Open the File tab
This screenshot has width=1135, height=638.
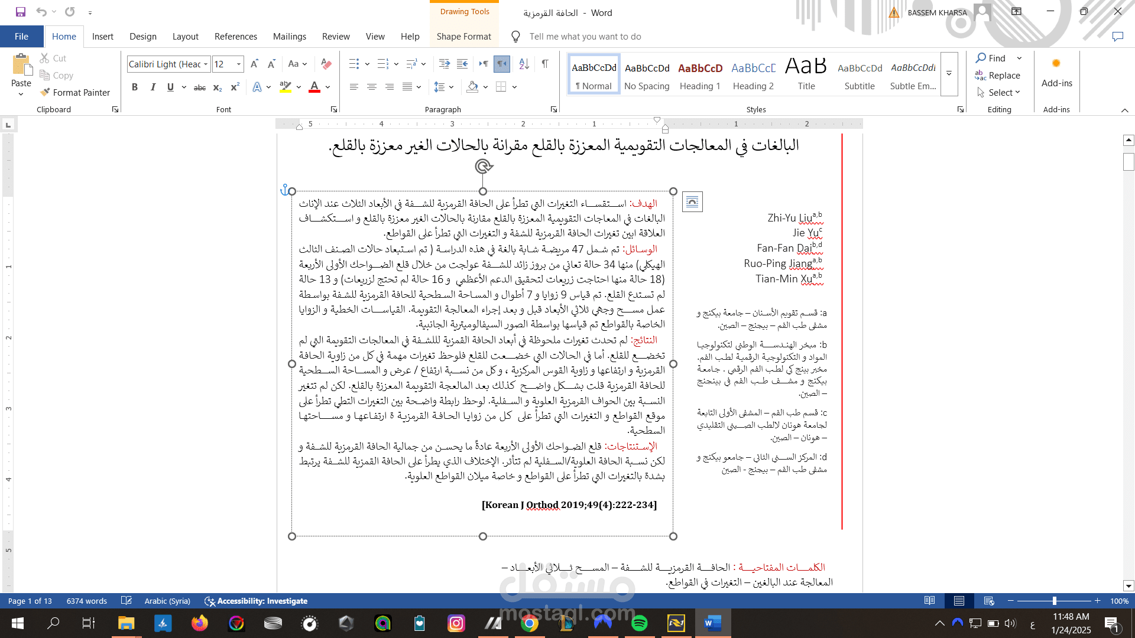pos(21,36)
